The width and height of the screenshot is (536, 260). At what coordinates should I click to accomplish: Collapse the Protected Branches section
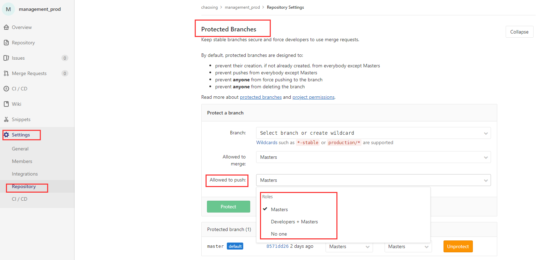[x=519, y=32]
